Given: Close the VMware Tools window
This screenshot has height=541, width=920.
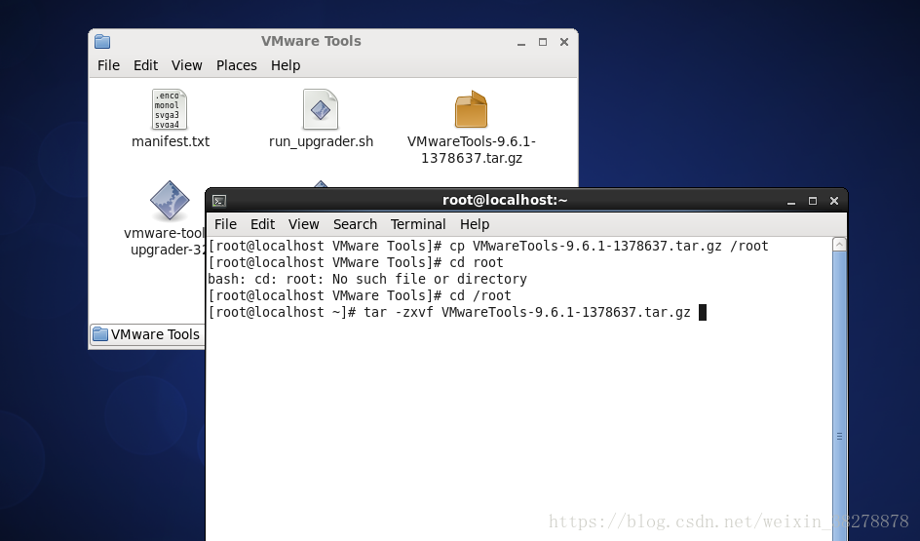Looking at the screenshot, I should [x=564, y=42].
